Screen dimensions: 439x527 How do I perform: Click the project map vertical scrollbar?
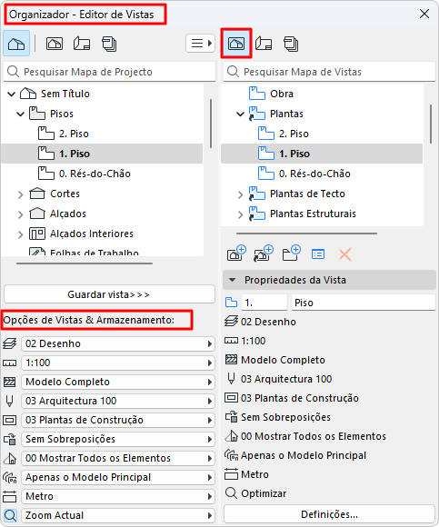coord(211,124)
